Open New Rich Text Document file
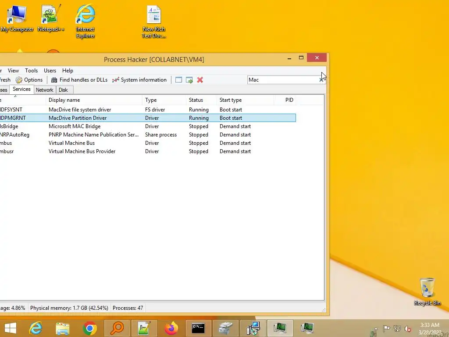Image resolution: width=449 pixels, height=337 pixels. [x=154, y=22]
